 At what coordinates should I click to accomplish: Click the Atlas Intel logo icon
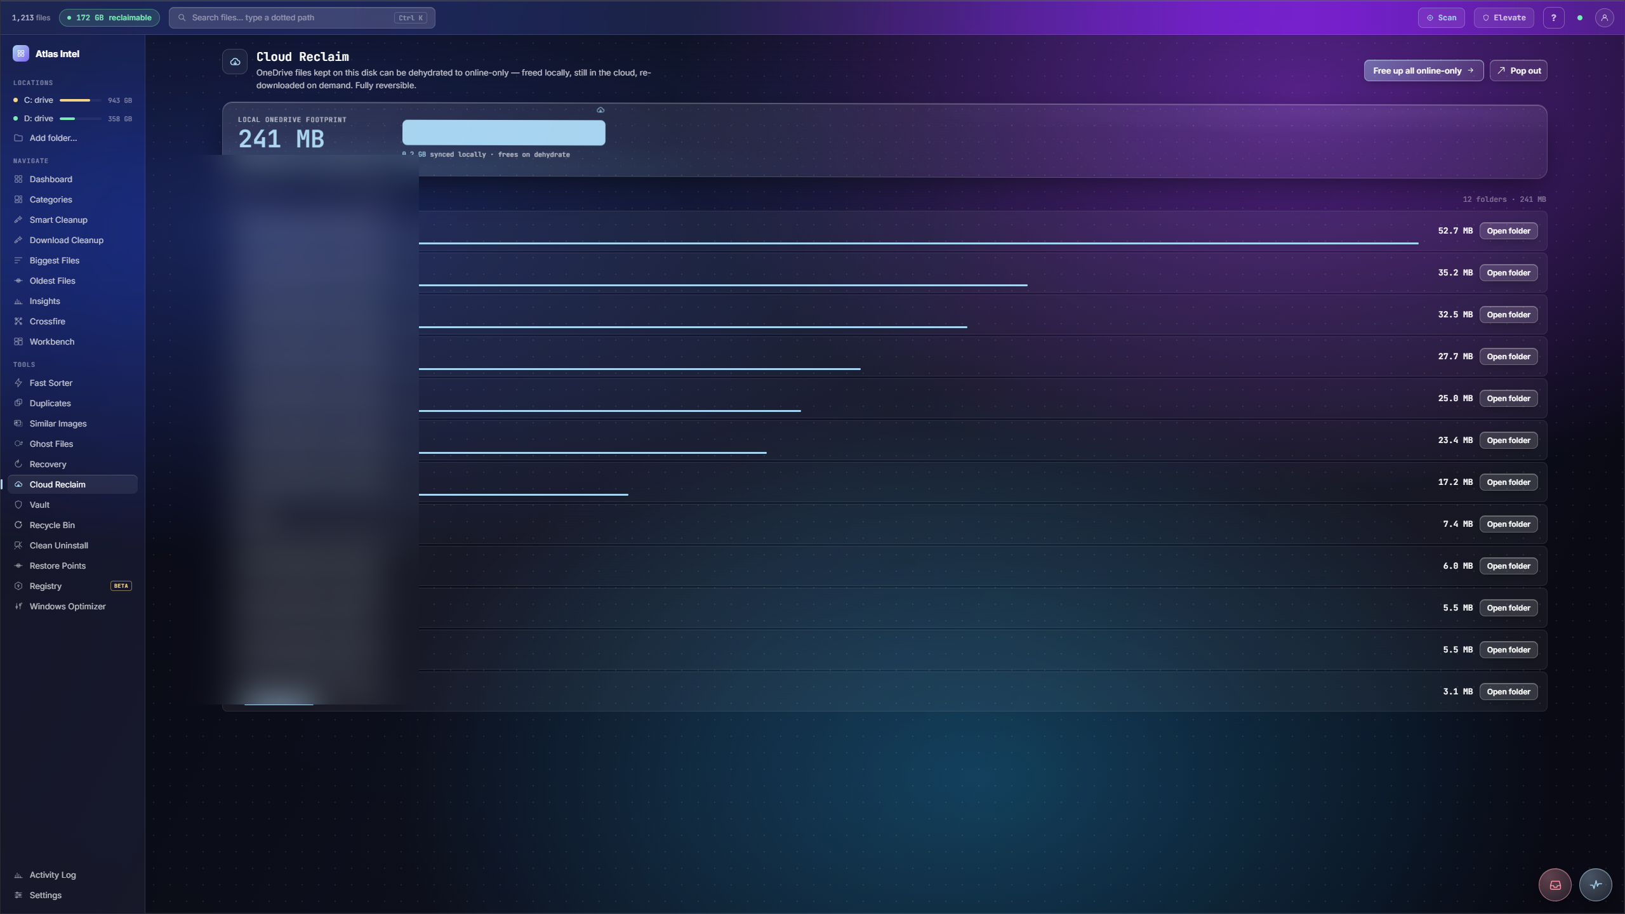[20, 54]
